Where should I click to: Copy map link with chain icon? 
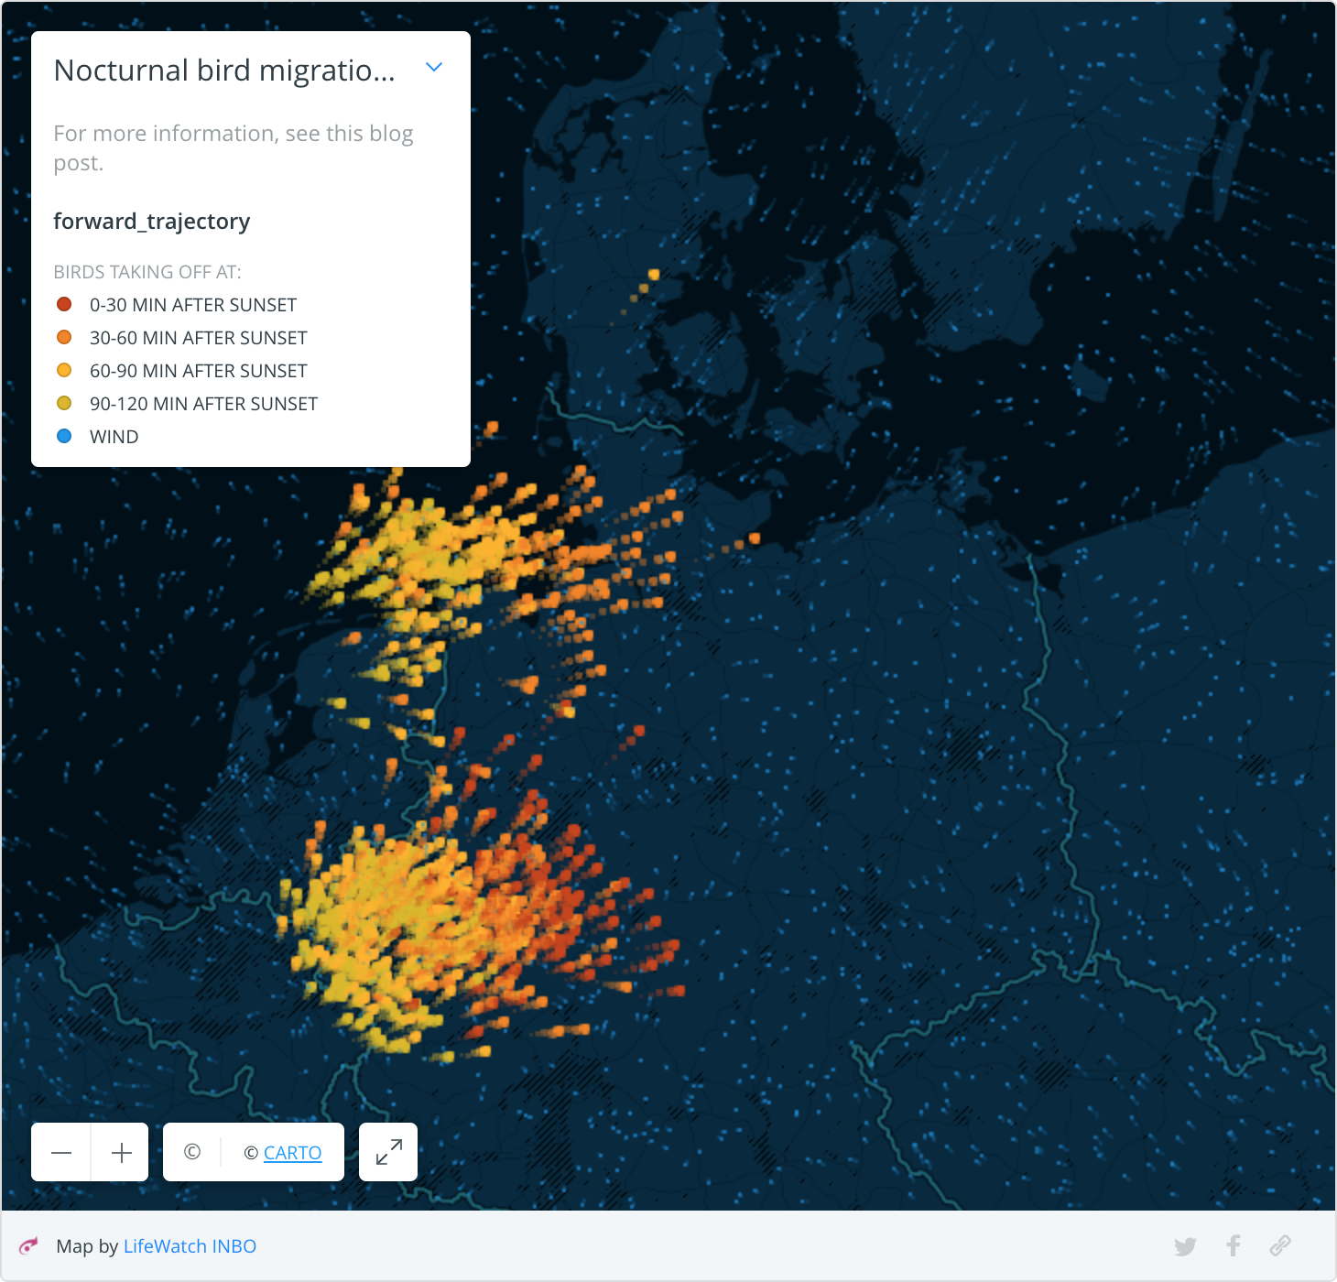click(1280, 1245)
